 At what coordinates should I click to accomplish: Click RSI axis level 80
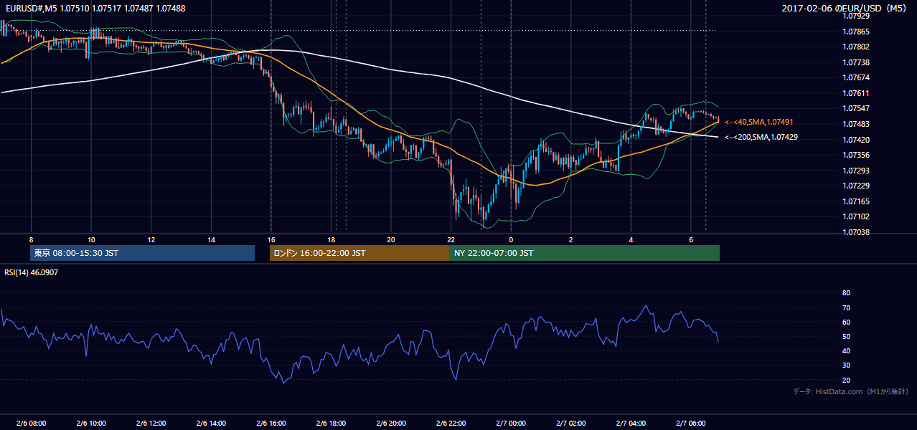click(x=846, y=293)
